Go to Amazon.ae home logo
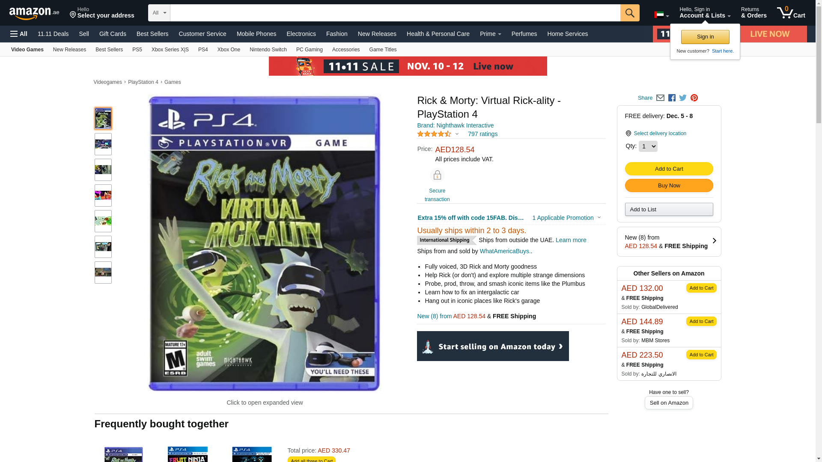 [34, 13]
